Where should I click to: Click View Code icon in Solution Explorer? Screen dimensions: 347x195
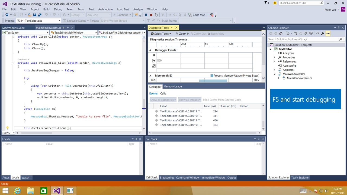pyautogui.click(x=317, y=34)
